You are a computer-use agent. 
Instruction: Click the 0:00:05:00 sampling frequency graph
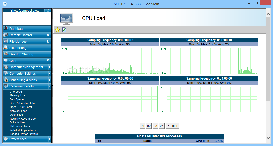tap(113, 100)
